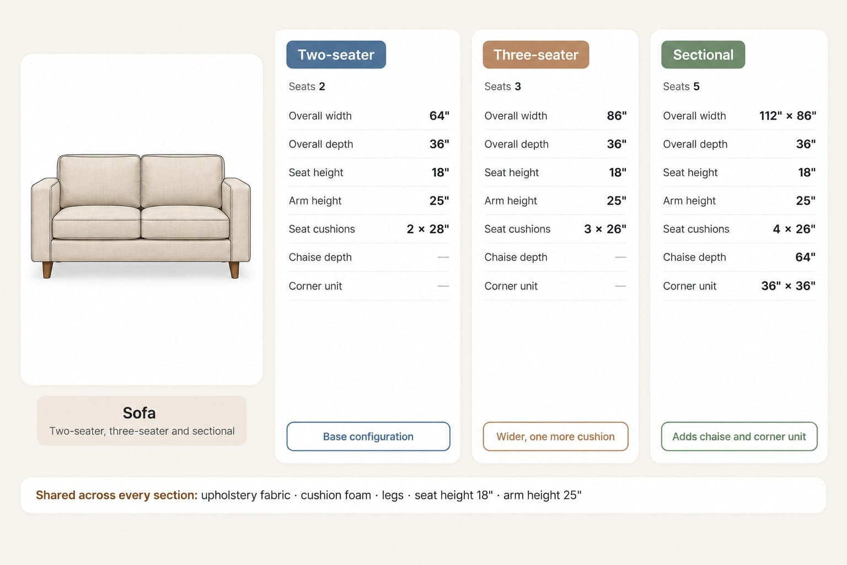Click 'arm height 25"' in the shared features bar
847x565 pixels.
(542, 495)
